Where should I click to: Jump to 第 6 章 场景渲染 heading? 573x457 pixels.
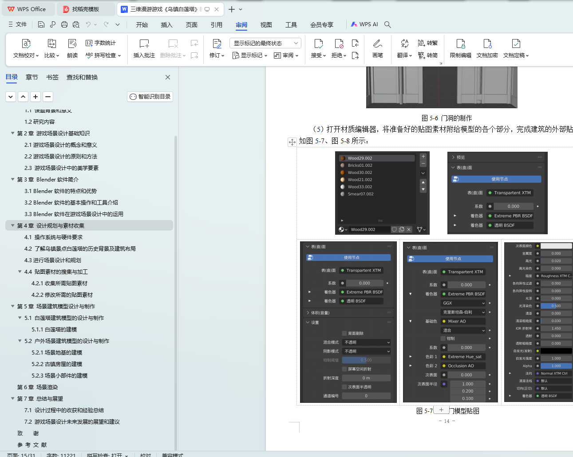pyautogui.click(x=37, y=387)
